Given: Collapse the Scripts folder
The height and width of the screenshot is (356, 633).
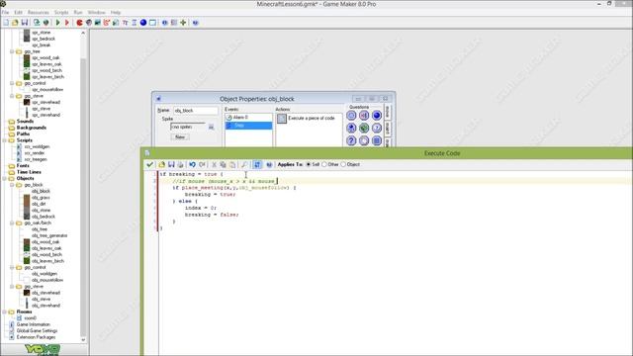Looking at the screenshot, I should pos(5,140).
